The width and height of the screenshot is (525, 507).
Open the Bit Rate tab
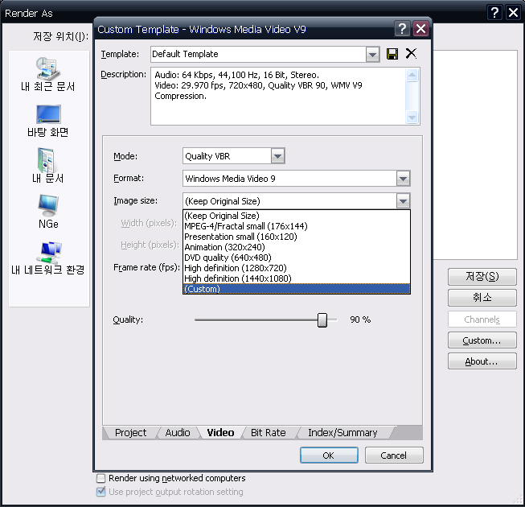click(269, 433)
